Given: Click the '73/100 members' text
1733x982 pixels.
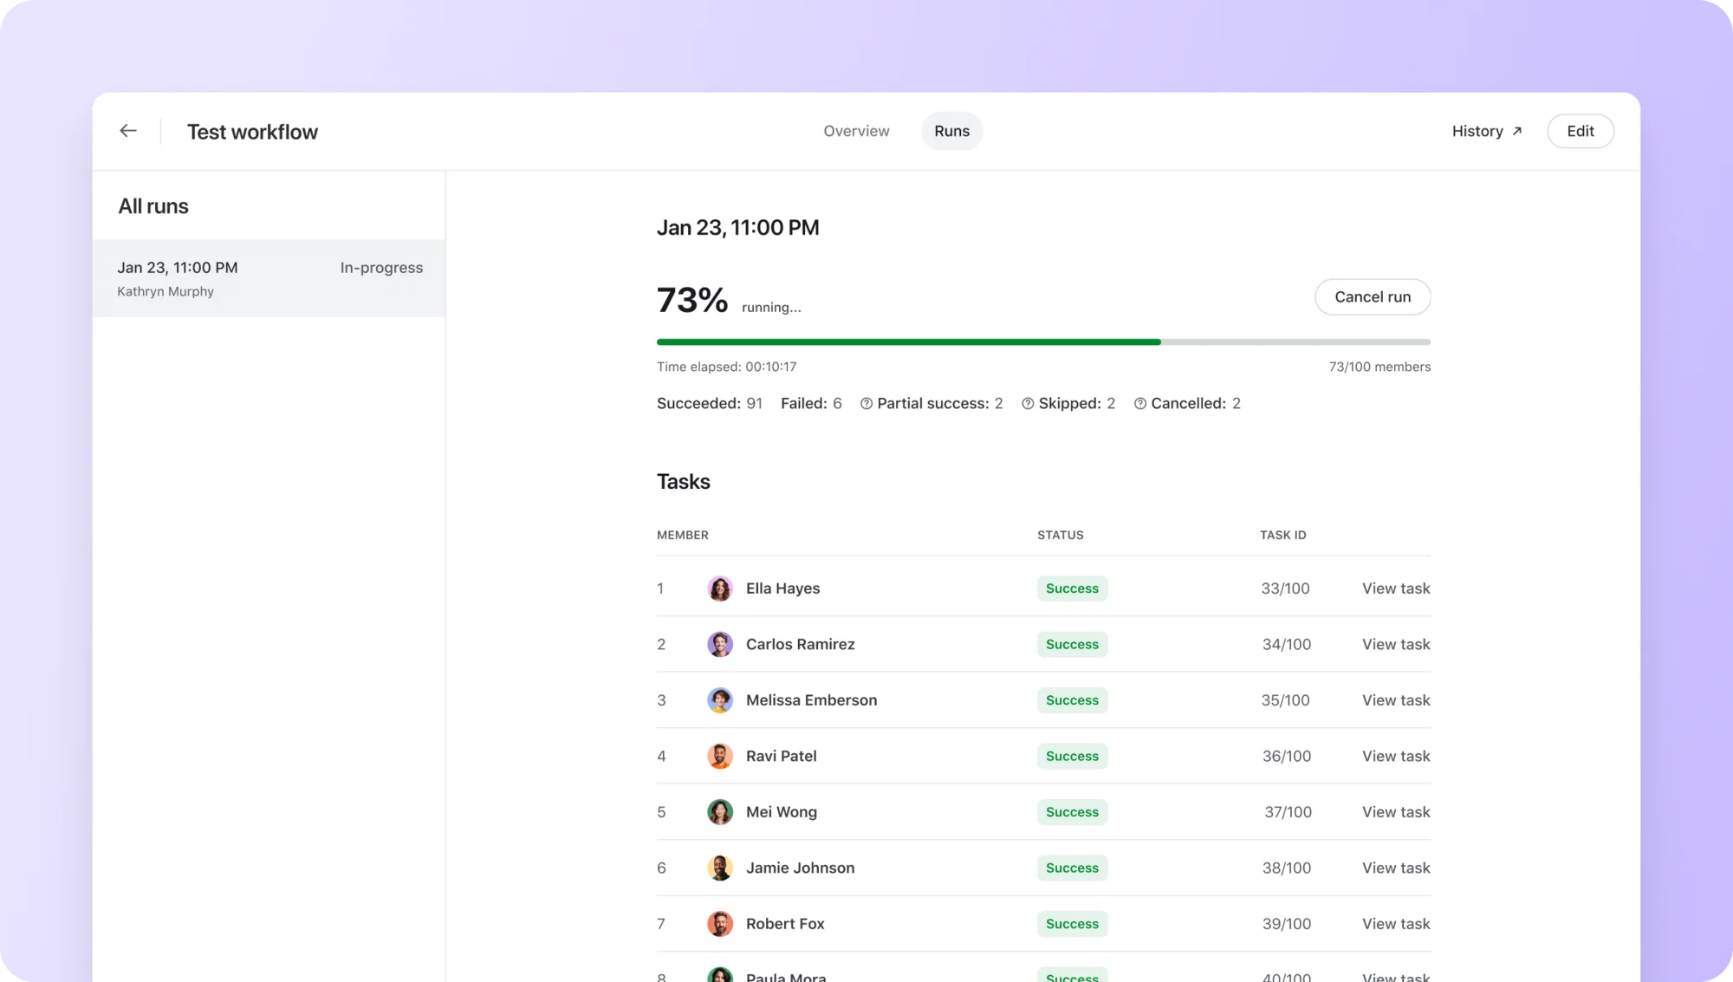Looking at the screenshot, I should point(1379,367).
